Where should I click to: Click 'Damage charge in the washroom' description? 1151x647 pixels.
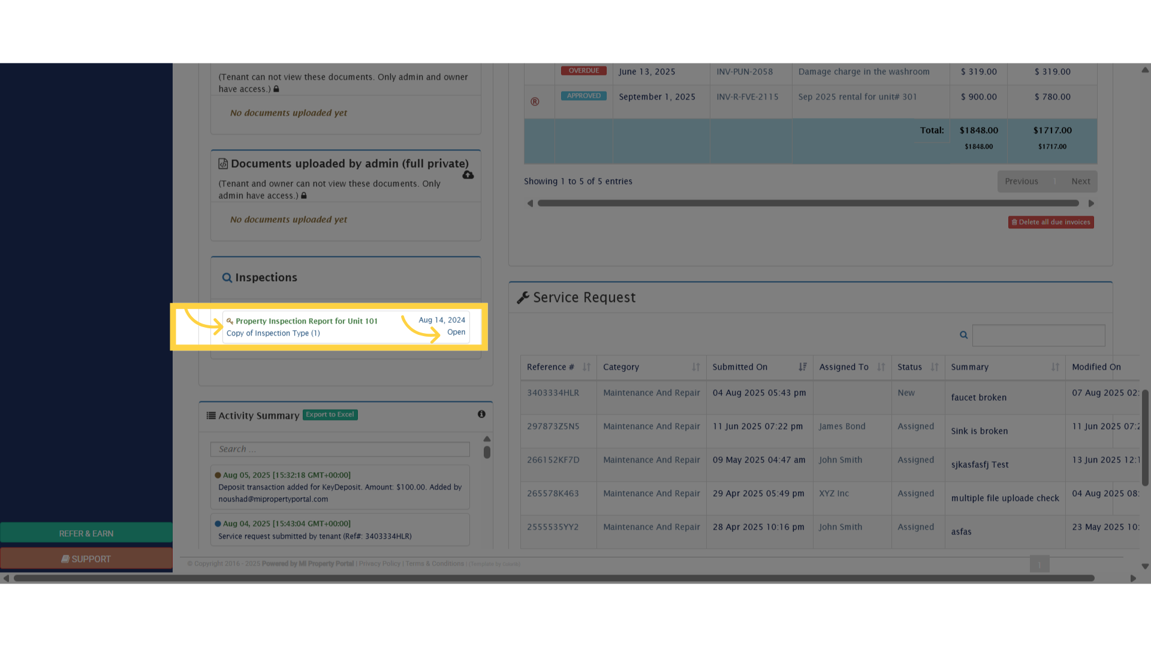(864, 72)
